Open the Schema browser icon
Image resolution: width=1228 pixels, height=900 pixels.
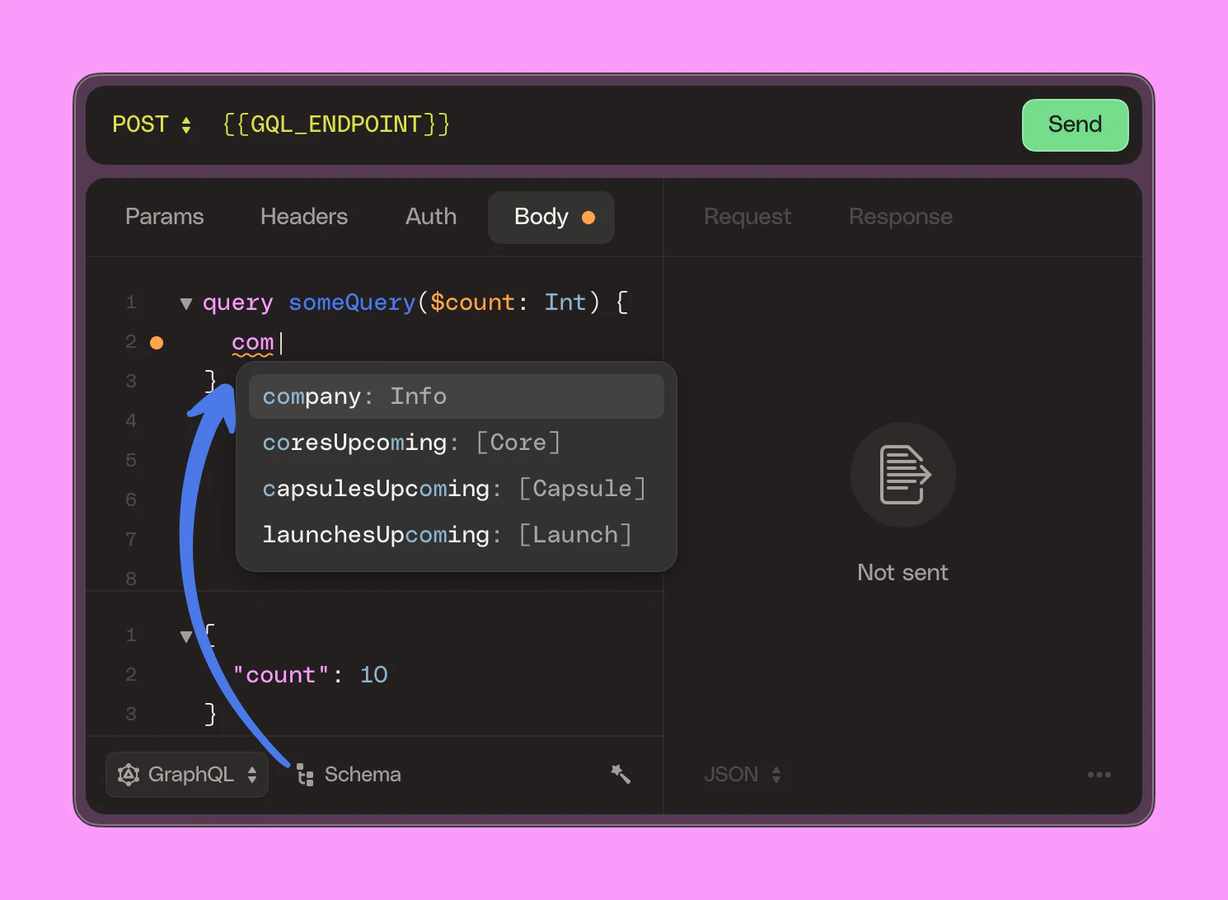point(305,774)
